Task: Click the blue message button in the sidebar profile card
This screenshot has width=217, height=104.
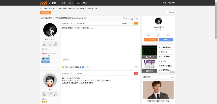Action: 166,40
